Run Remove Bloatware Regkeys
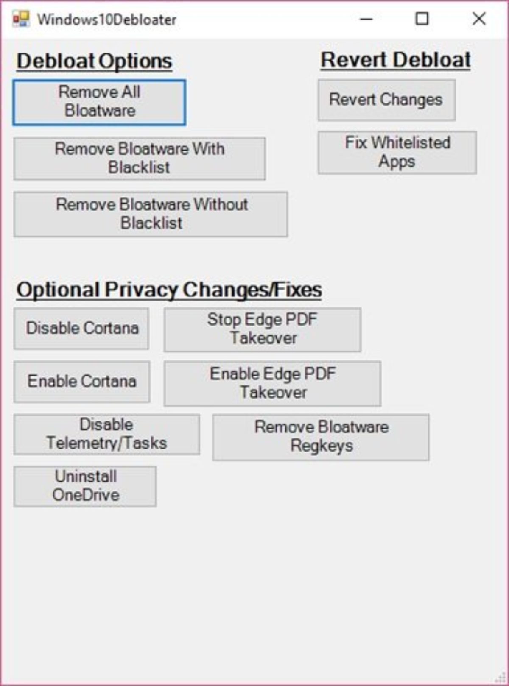The image size is (509, 686). click(x=321, y=437)
